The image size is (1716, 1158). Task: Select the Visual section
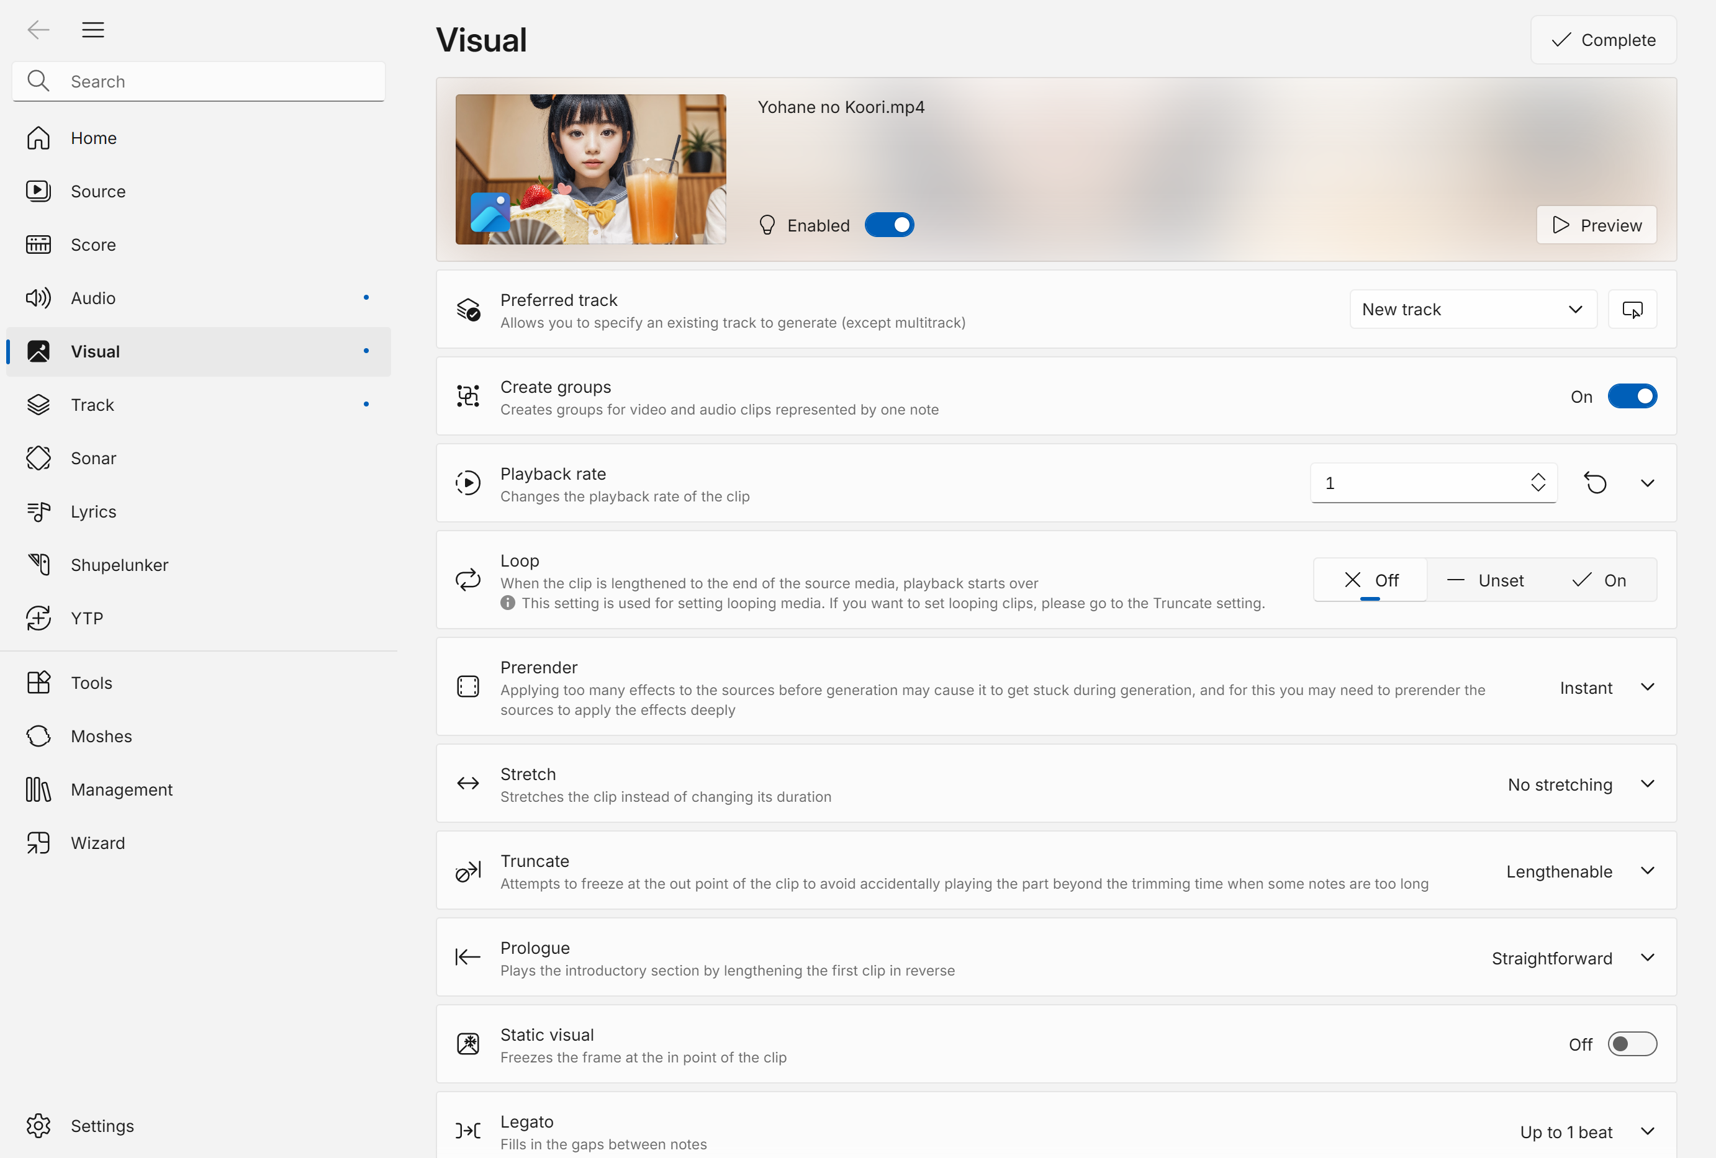[198, 351]
